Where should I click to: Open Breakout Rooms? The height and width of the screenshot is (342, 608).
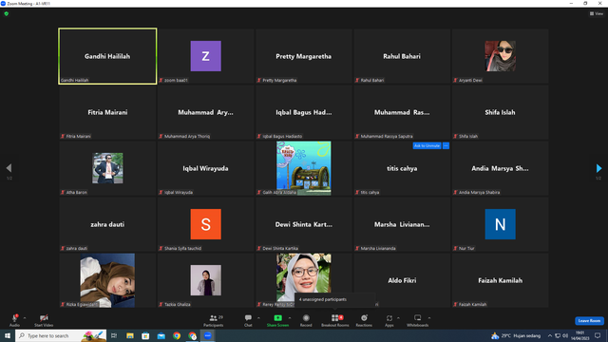click(x=335, y=320)
